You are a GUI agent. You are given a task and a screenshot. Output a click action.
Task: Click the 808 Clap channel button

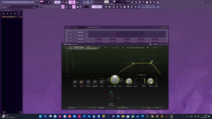[x=80, y=36]
